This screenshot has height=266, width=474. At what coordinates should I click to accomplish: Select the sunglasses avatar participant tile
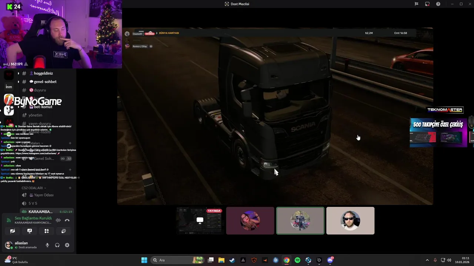(350, 221)
